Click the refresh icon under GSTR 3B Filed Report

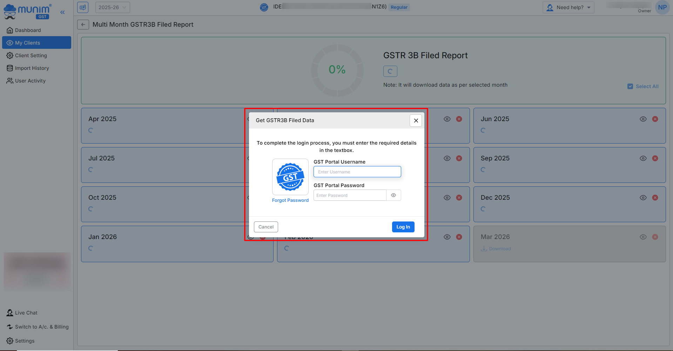390,71
